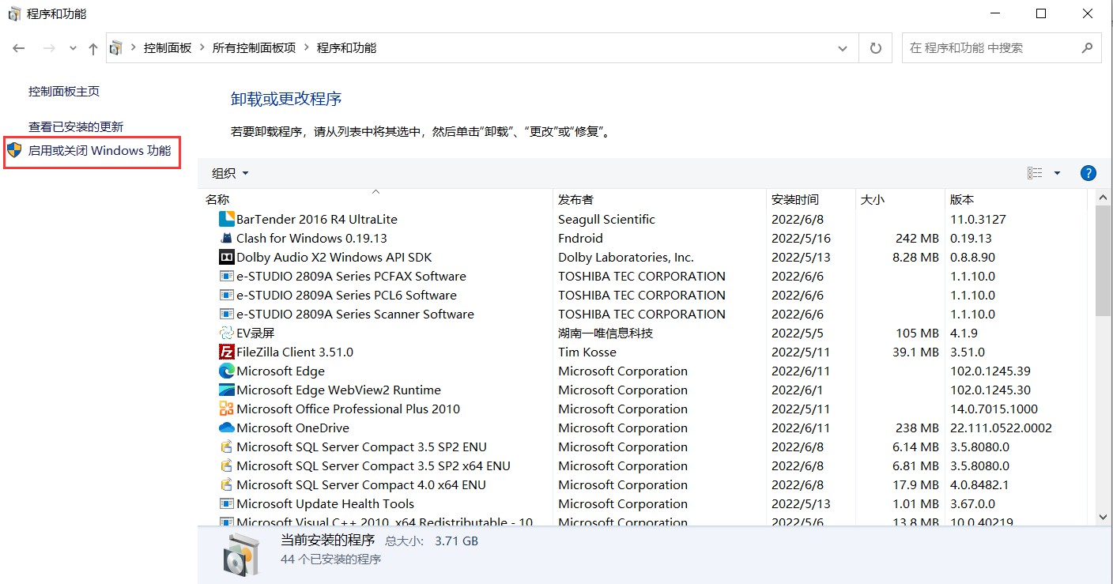Open 启用或关闭 Windows 功能 link
1113x584 pixels.
(100, 150)
